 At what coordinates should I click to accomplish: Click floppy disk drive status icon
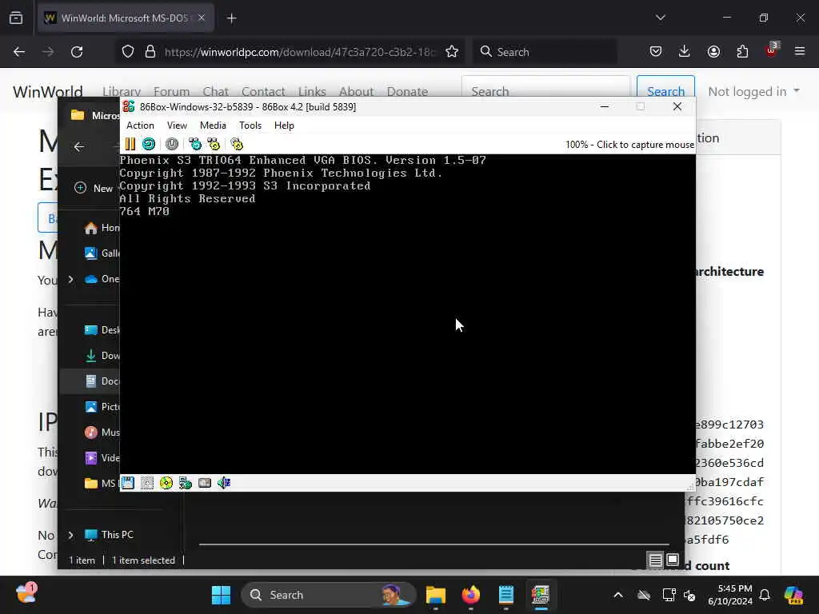click(x=128, y=483)
